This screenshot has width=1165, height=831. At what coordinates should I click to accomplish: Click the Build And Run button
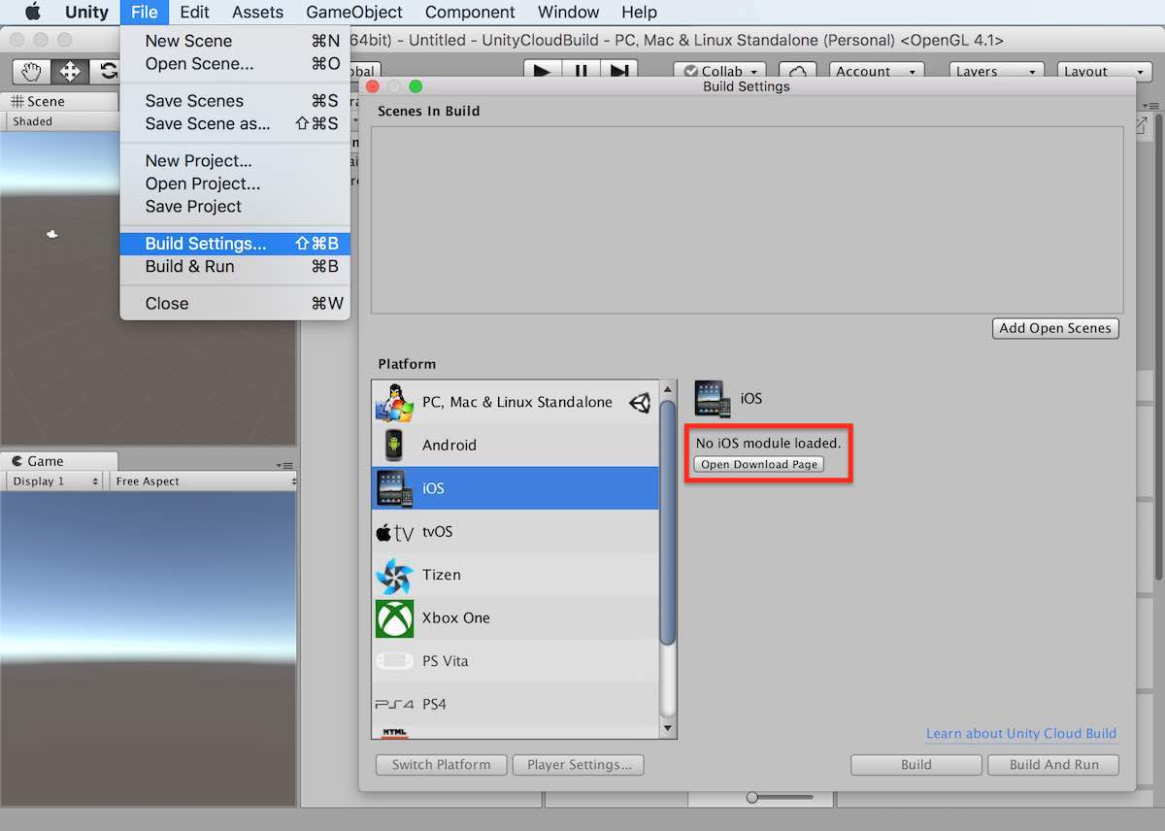click(1053, 765)
